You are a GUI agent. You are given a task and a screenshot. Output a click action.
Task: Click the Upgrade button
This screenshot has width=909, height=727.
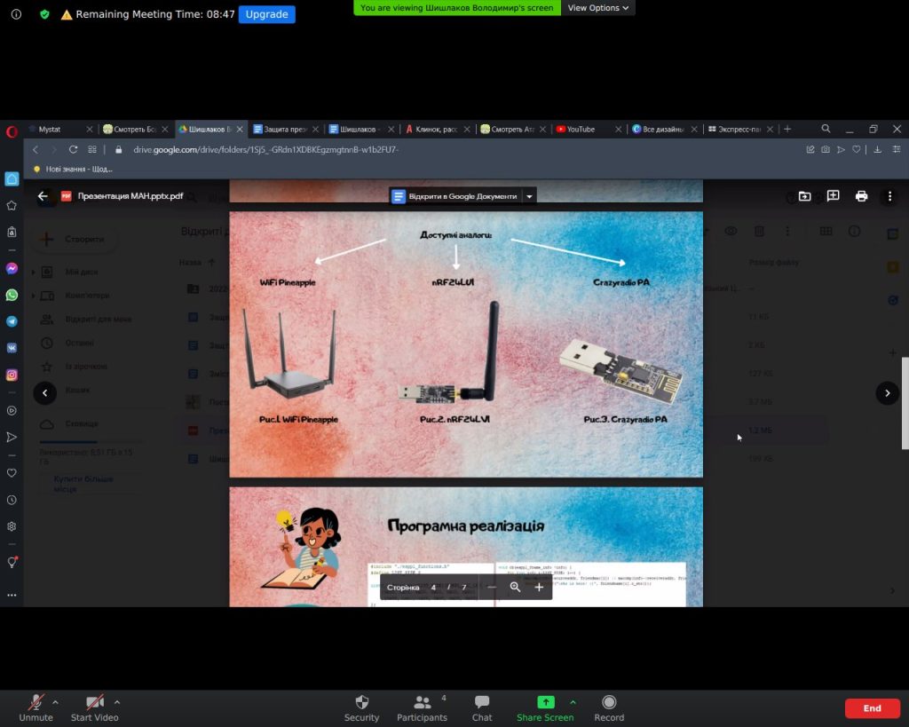pos(266,14)
